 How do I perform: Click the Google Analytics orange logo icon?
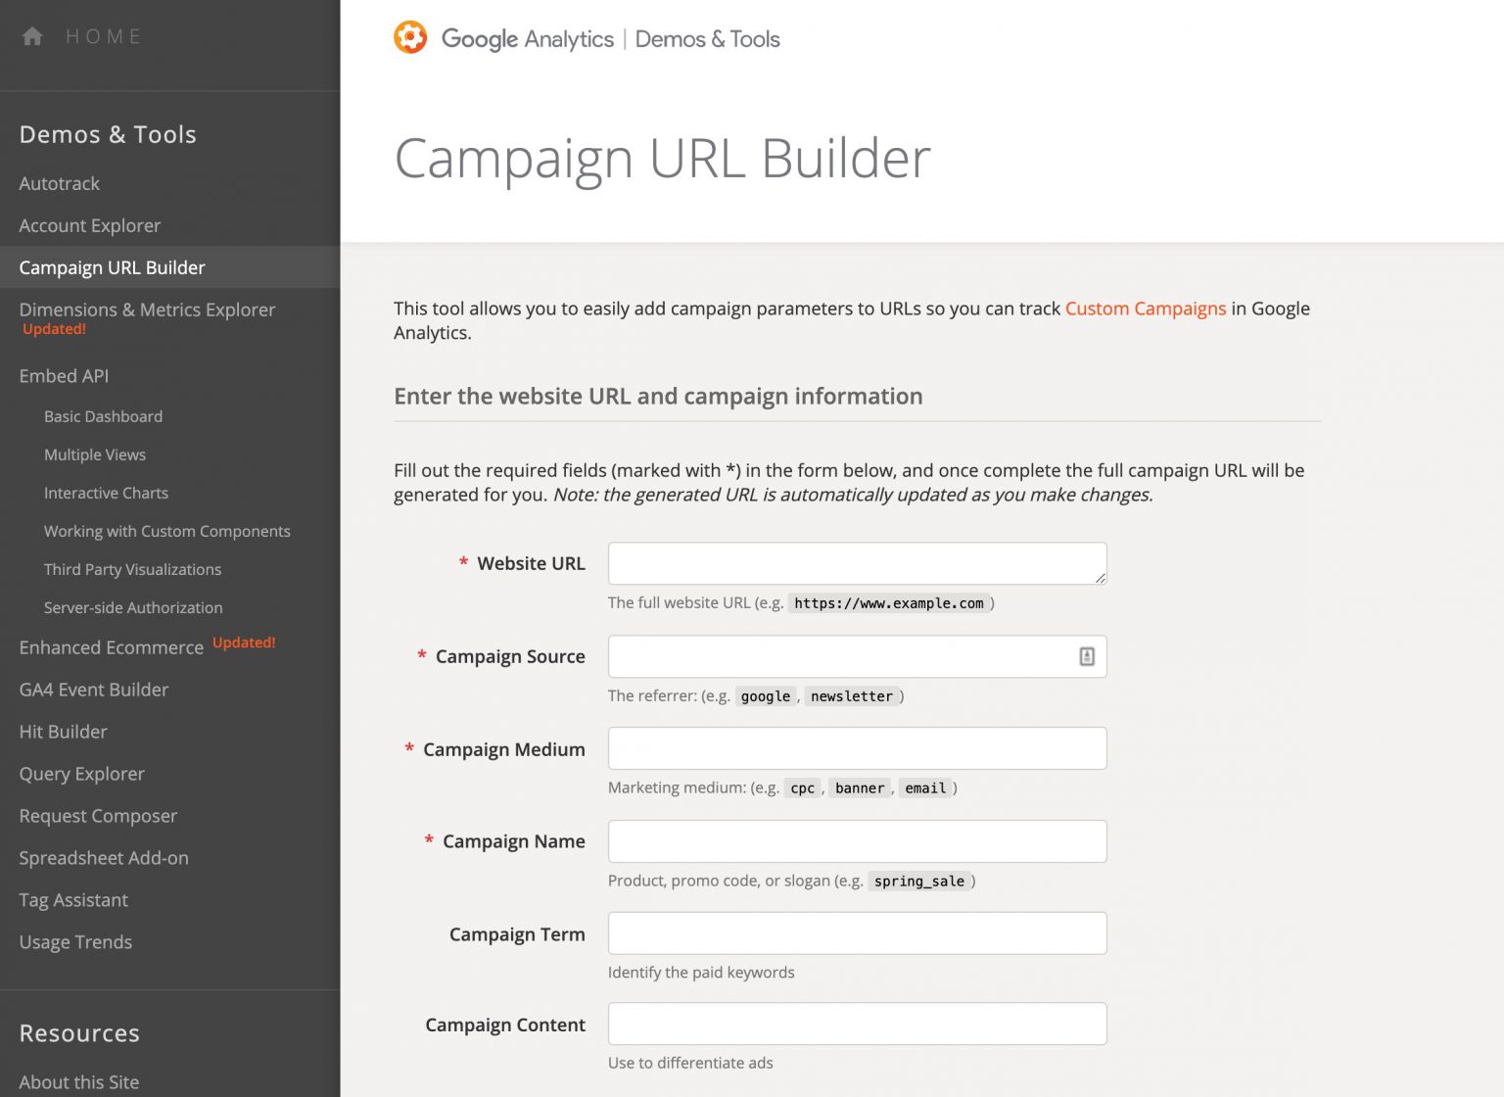point(410,38)
